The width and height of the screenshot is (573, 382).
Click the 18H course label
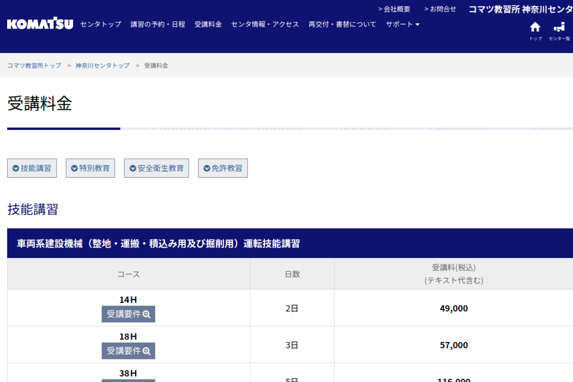128,336
